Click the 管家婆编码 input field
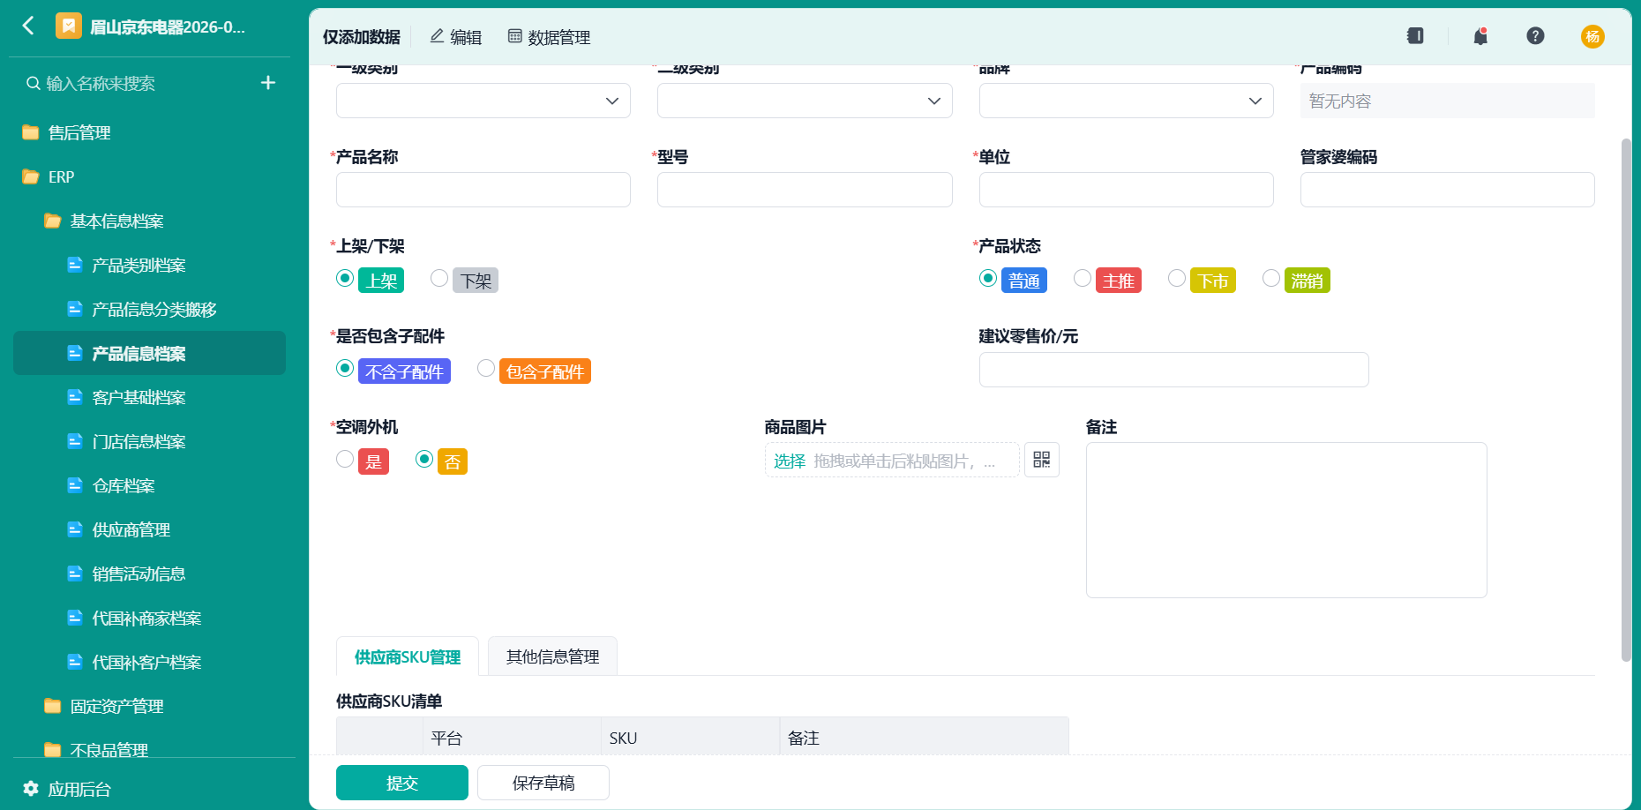This screenshot has width=1641, height=810. 1448,190
